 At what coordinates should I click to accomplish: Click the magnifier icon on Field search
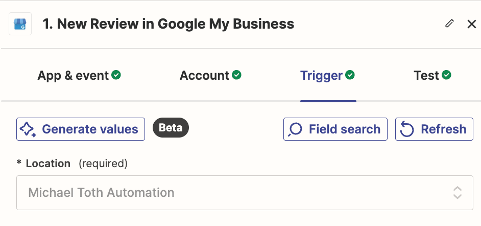click(295, 129)
